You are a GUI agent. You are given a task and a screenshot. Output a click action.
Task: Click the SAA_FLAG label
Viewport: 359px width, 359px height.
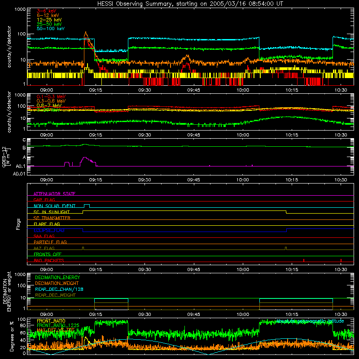[44, 236]
